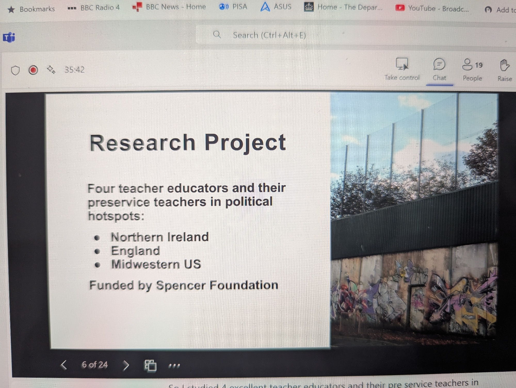This screenshot has width=516, height=388.
Task: Go to previous slide arrow
Action: coord(64,365)
